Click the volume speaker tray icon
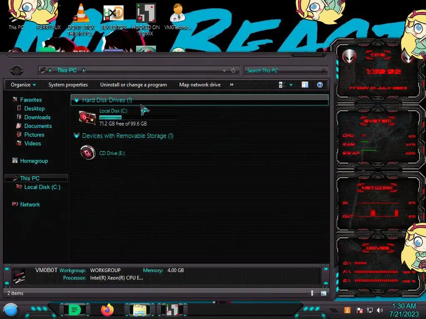Viewport: 426px width, 319px height. pos(380,310)
